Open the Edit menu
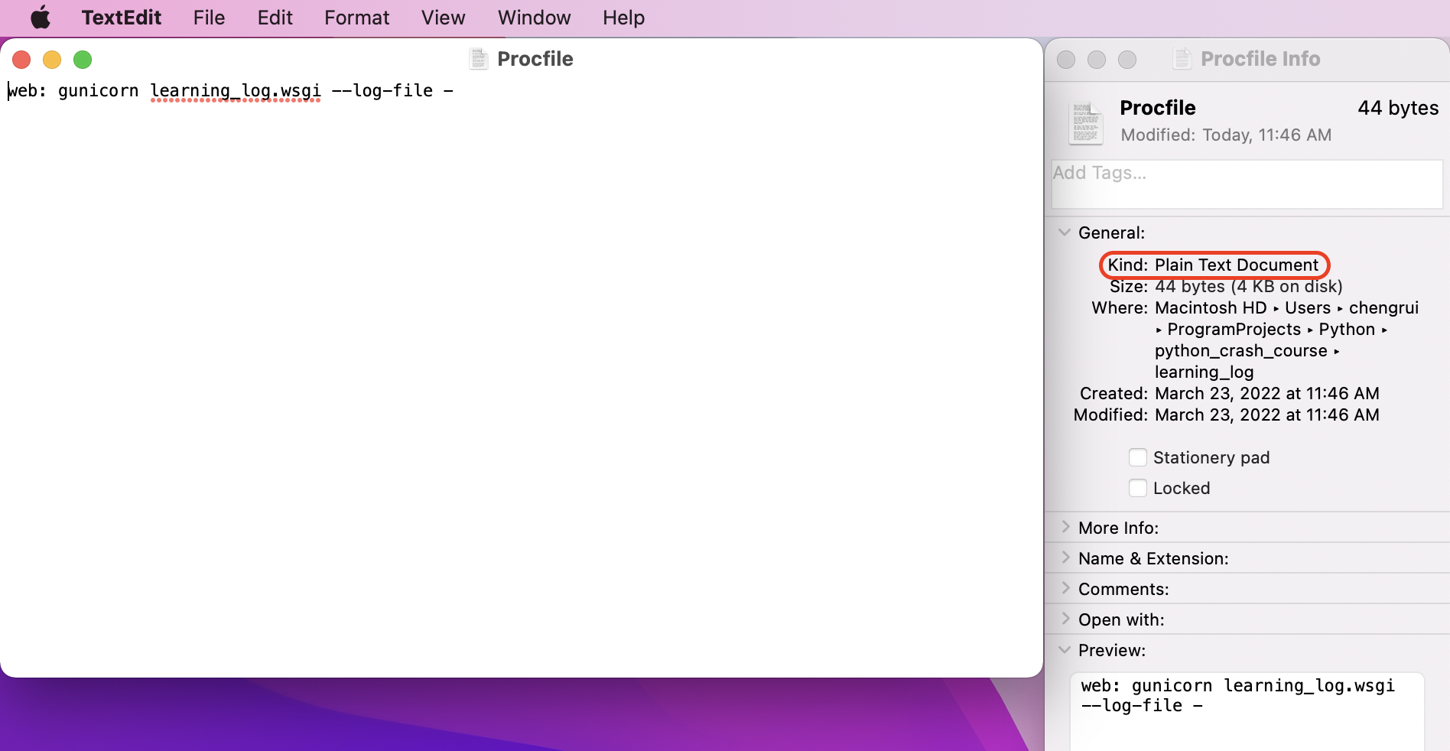Screen dimensions: 1450x751 (x=275, y=18)
